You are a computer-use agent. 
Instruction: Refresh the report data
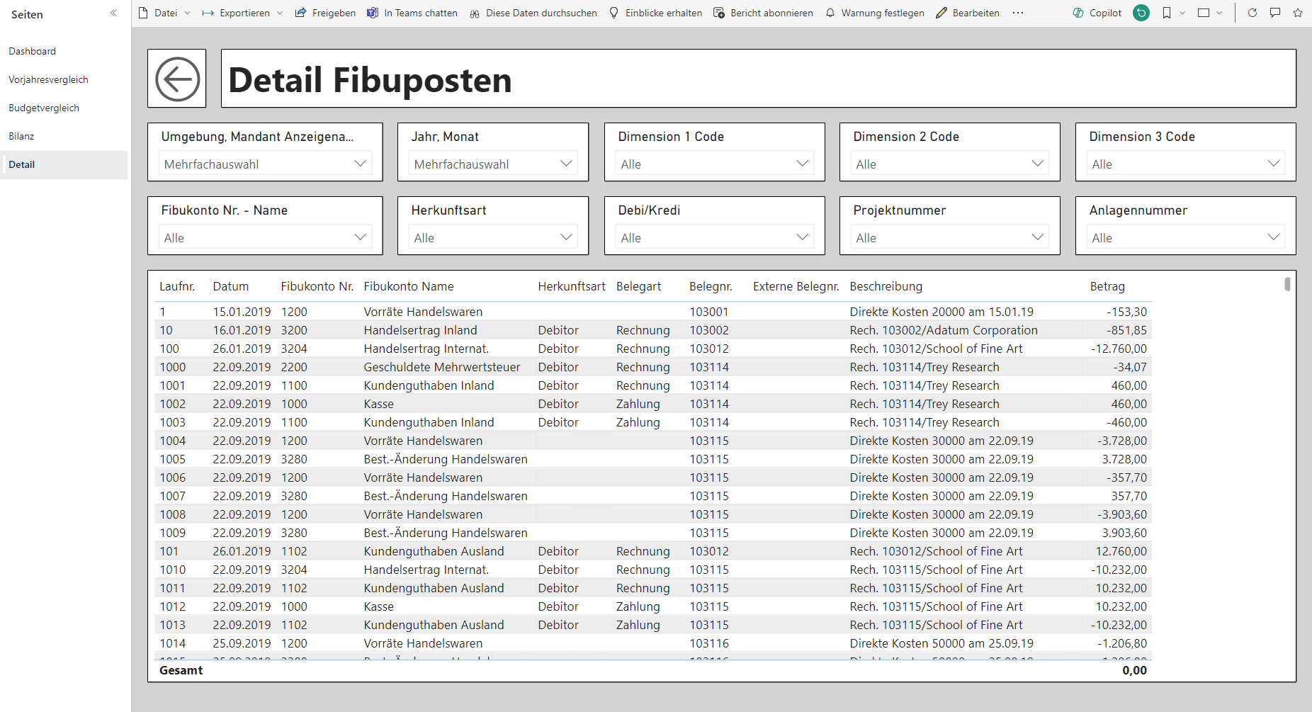tap(1252, 13)
